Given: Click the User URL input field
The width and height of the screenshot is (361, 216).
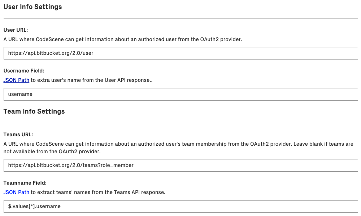Looking at the screenshot, I should click(x=180, y=53).
